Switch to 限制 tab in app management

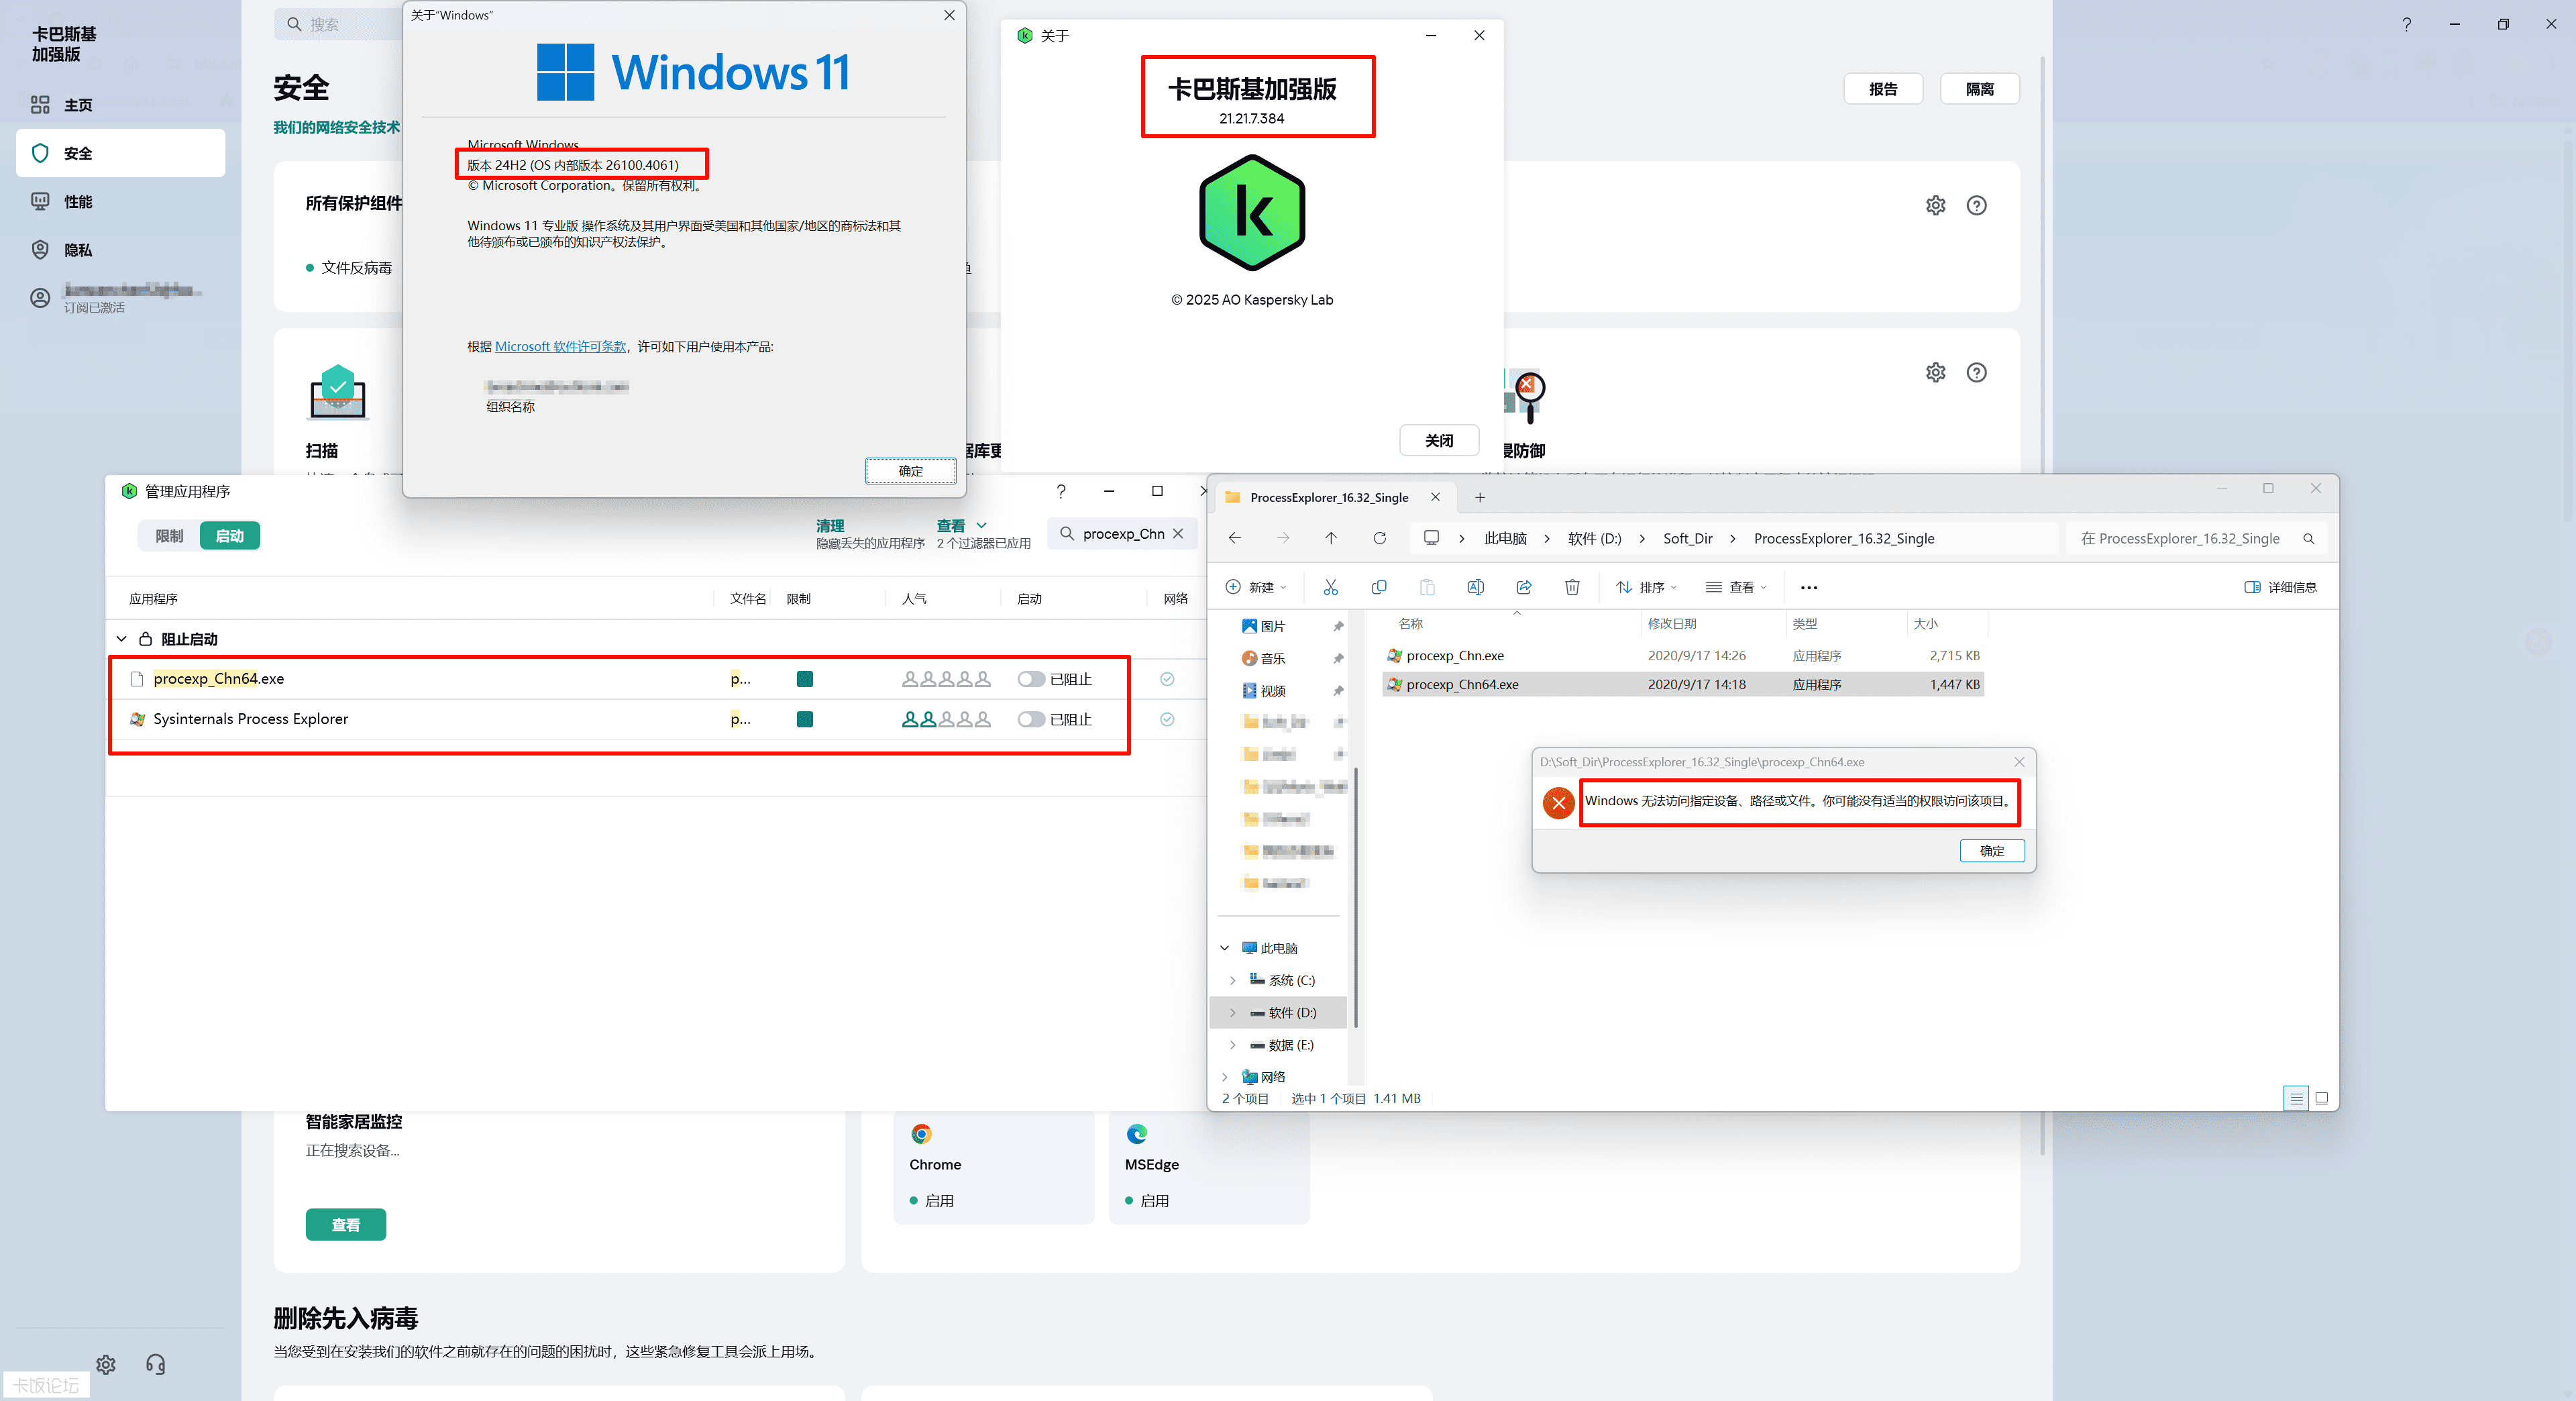(169, 536)
